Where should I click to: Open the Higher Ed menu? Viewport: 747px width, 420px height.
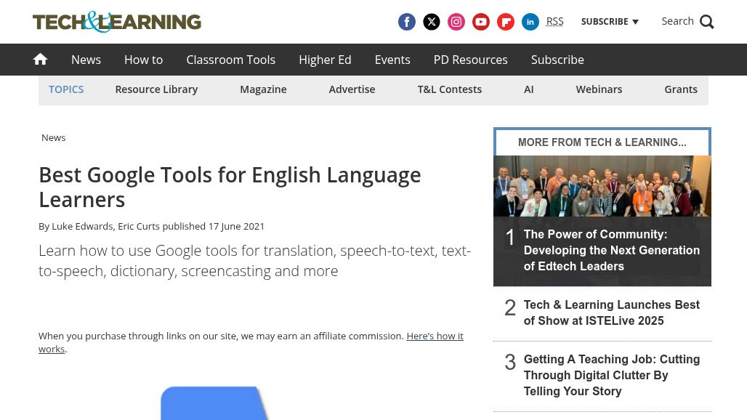tap(325, 60)
